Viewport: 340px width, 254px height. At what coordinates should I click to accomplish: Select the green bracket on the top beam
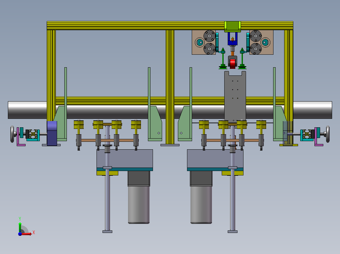(x=232, y=27)
